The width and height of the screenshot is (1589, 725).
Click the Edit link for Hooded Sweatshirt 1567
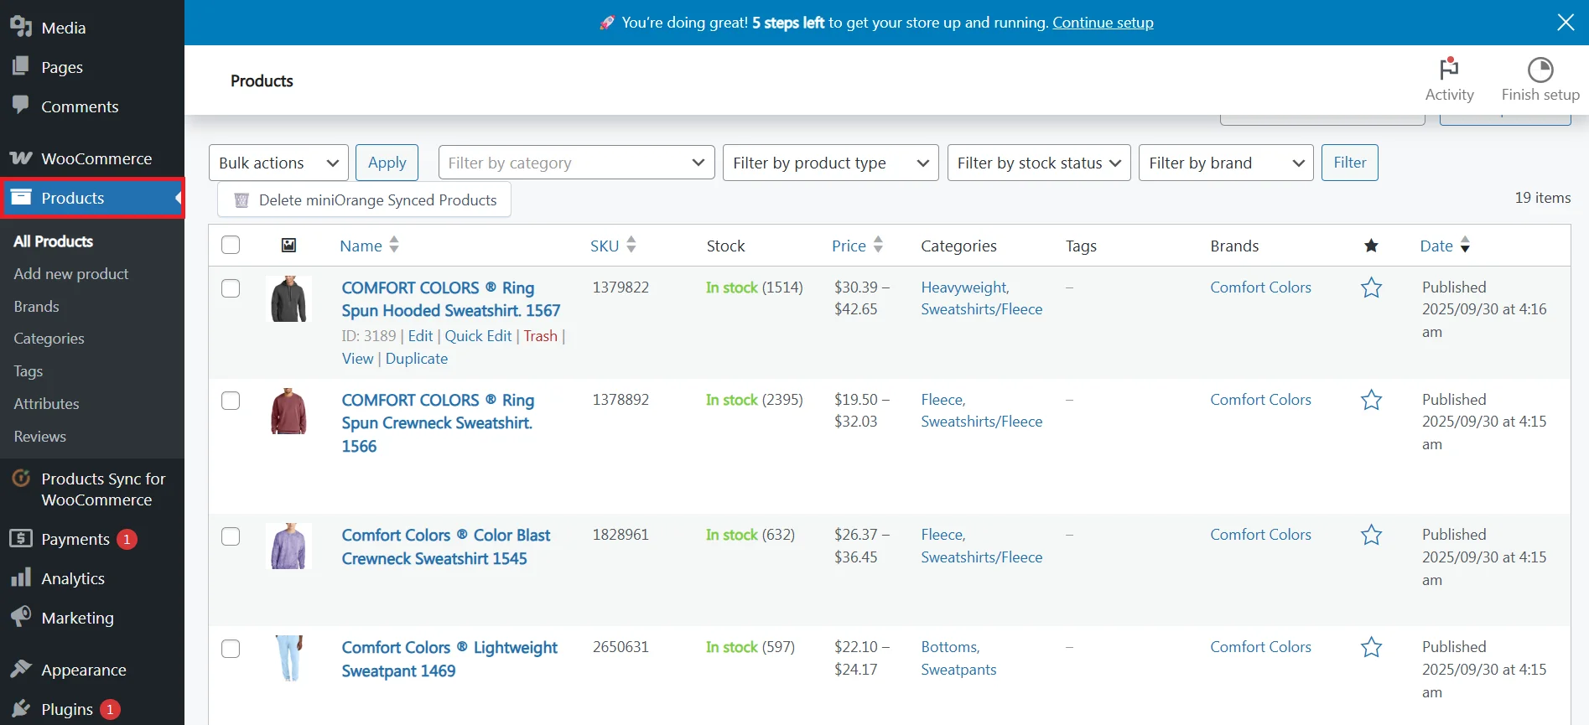420,336
